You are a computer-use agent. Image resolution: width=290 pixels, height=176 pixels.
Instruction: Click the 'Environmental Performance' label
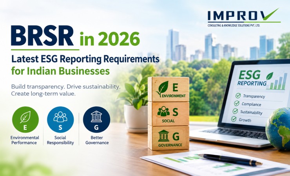[x=25, y=140]
